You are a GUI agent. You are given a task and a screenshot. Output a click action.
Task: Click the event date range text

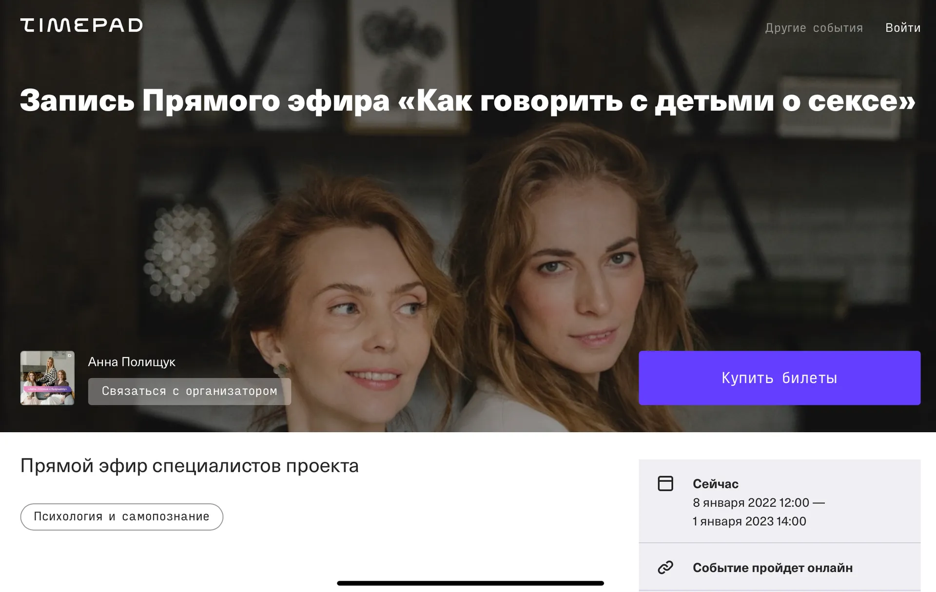click(x=758, y=512)
